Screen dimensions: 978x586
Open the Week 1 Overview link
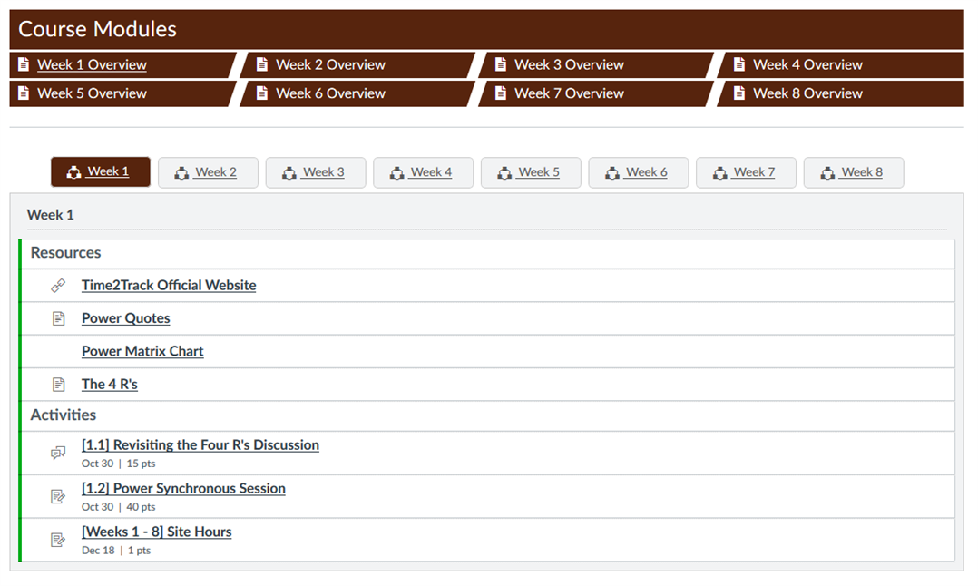pyautogui.click(x=91, y=64)
